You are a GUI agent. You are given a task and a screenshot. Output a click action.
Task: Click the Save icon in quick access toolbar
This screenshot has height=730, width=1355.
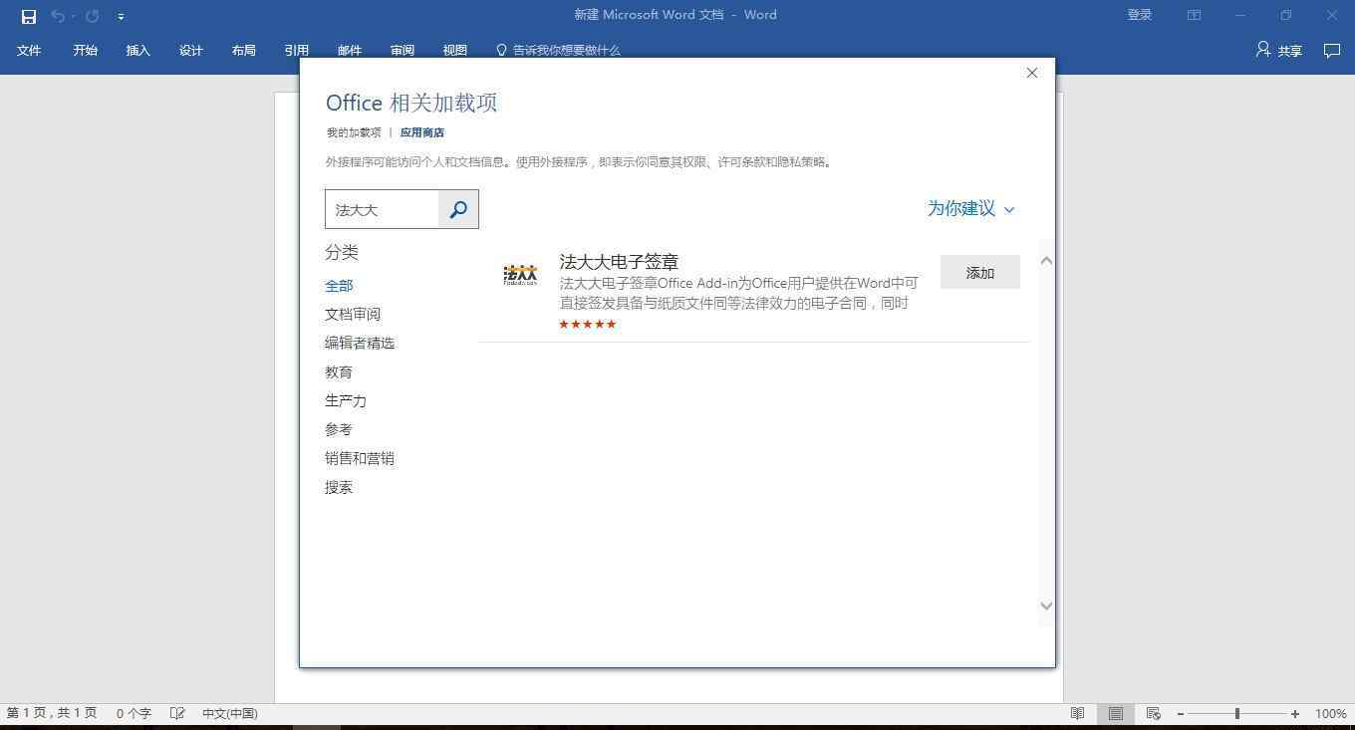pyautogui.click(x=29, y=16)
